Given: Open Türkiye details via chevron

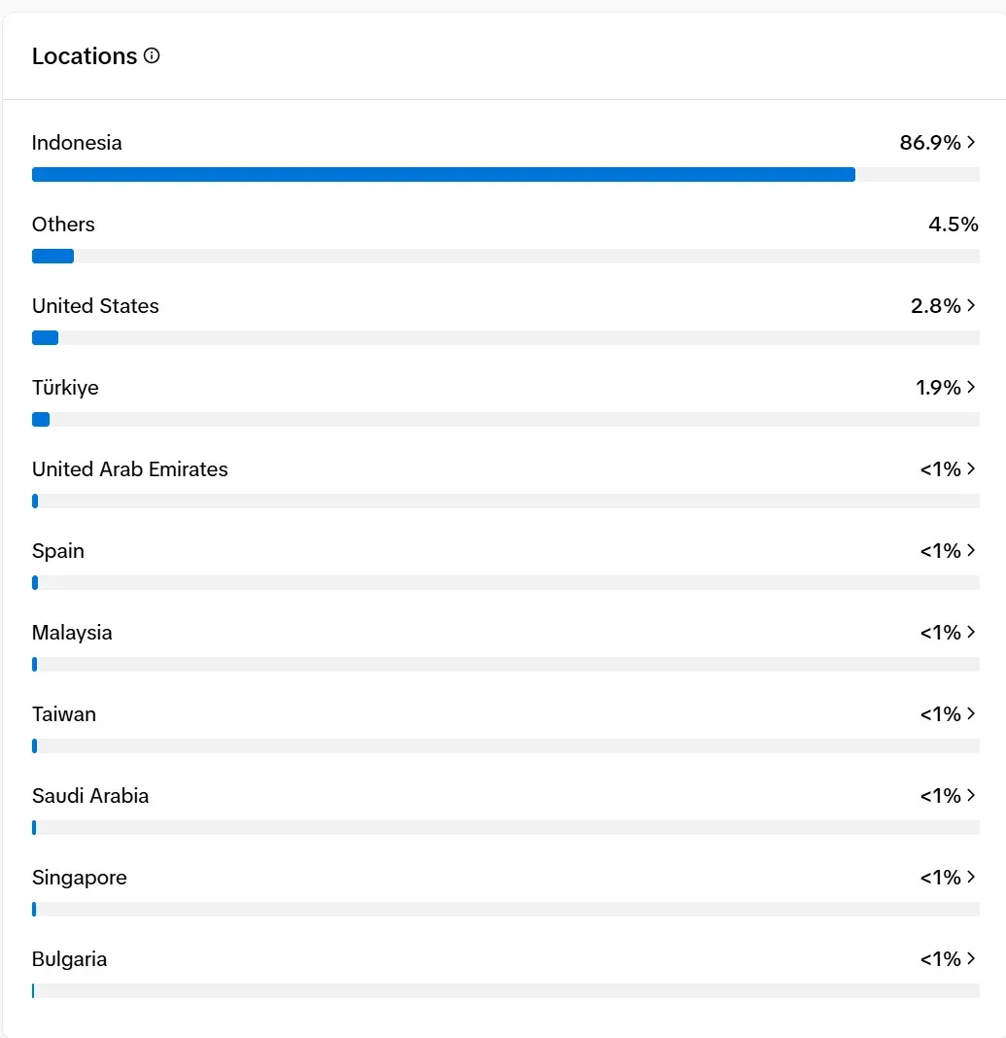Looking at the screenshot, I should (971, 388).
